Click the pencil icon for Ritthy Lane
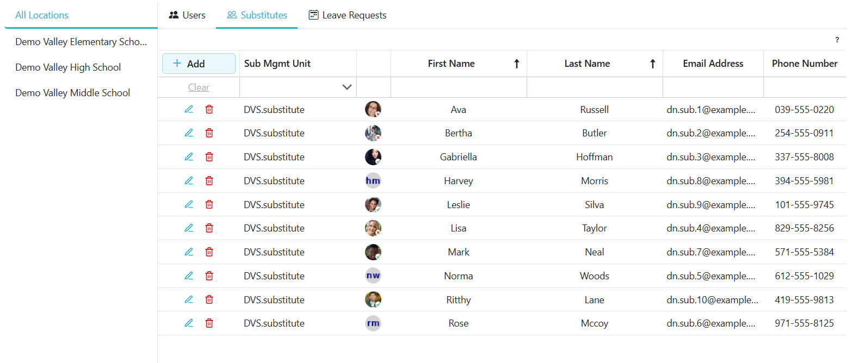The image size is (853, 363). [x=189, y=299]
